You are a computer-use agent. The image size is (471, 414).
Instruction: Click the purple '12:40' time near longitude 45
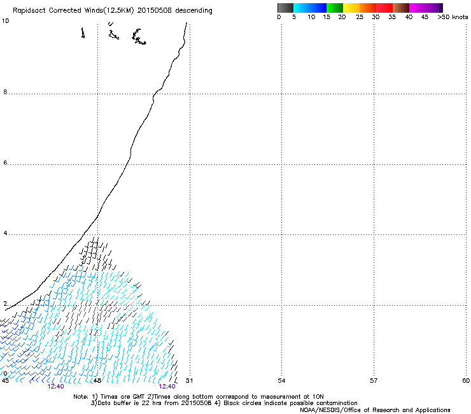(55, 387)
